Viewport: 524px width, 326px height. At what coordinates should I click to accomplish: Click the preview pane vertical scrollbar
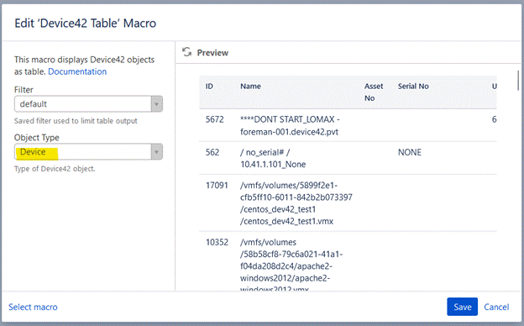[x=518, y=81]
